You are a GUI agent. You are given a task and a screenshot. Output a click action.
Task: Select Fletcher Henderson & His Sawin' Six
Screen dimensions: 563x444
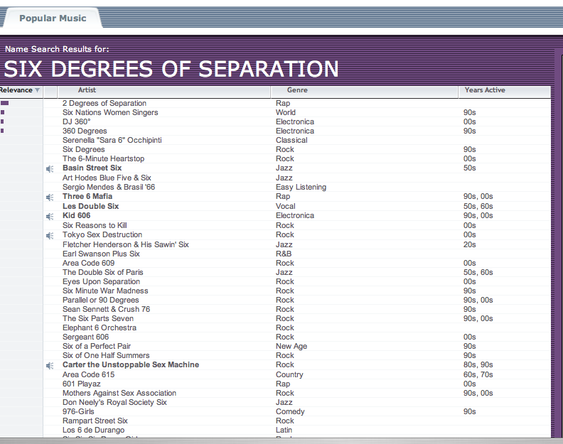[126, 244]
